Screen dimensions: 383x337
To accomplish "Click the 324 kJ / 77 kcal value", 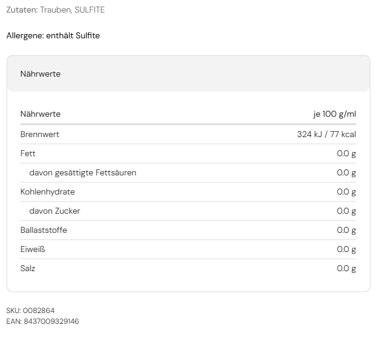I will (326, 135).
